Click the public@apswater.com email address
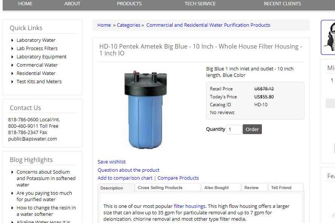The image size is (335, 223). tap(32, 139)
